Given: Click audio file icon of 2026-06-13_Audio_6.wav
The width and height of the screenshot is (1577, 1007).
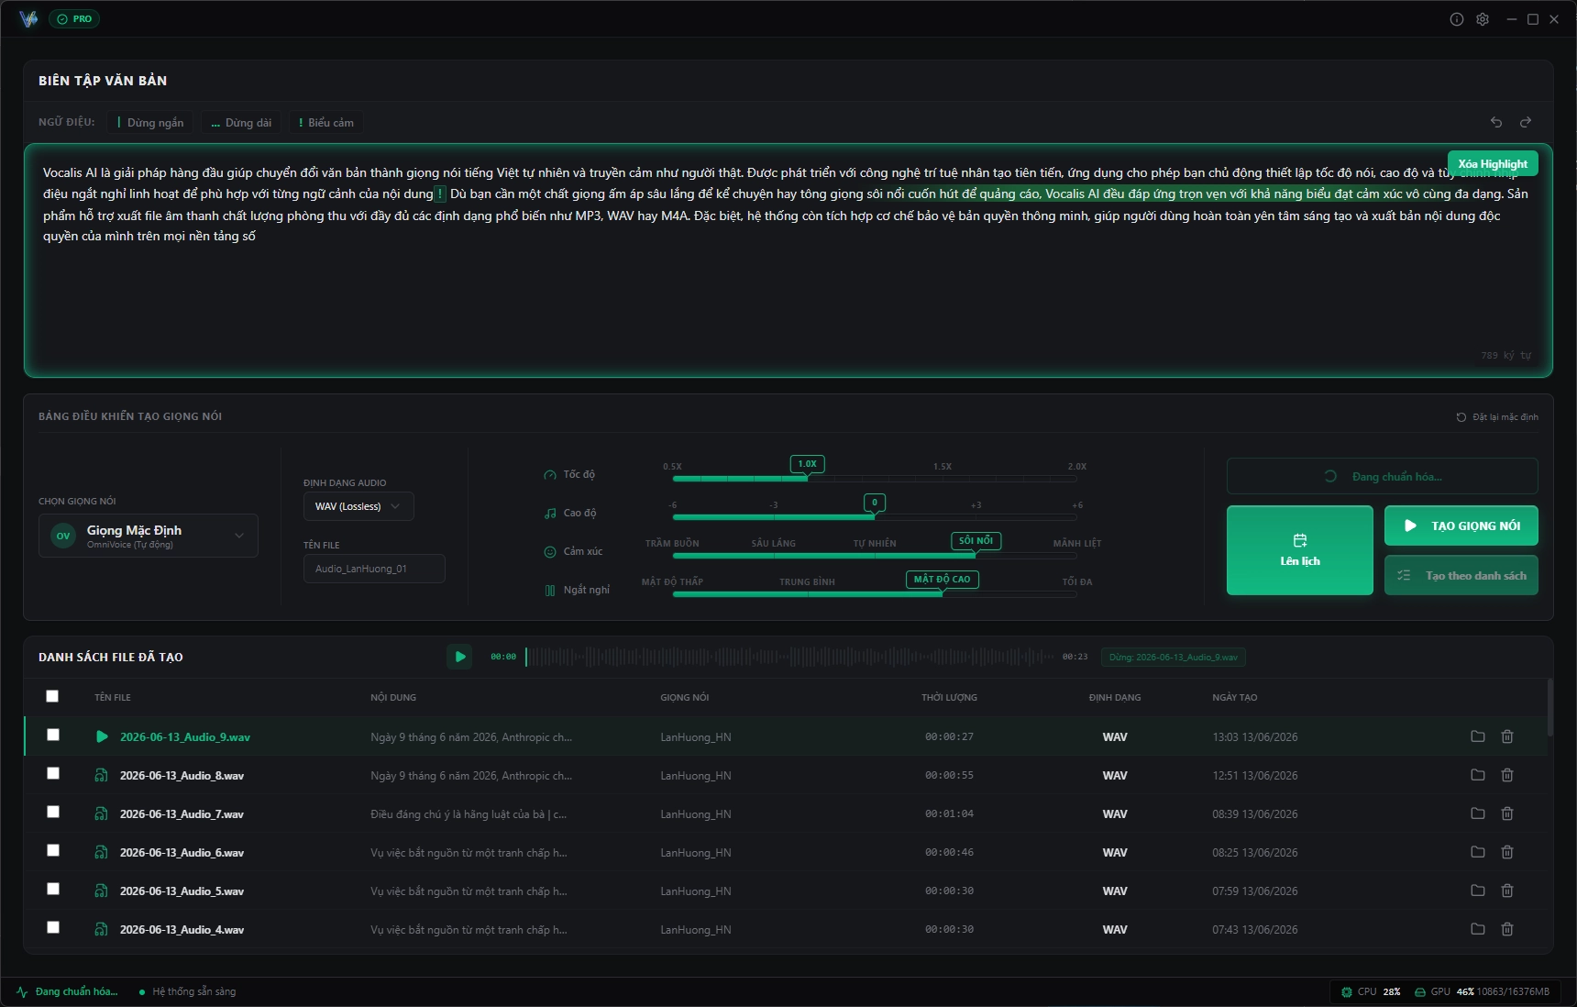Looking at the screenshot, I should coord(102,853).
